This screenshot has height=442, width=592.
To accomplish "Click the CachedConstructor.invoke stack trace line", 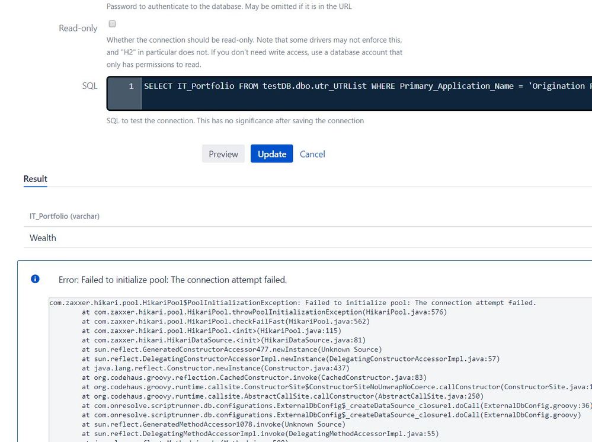I will point(254,377).
